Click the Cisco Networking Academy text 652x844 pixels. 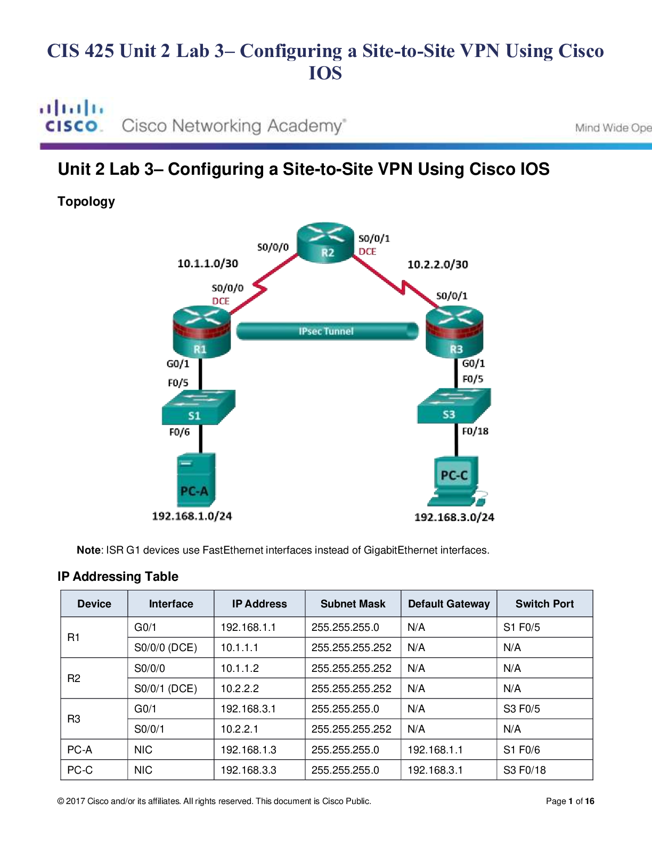coord(234,126)
